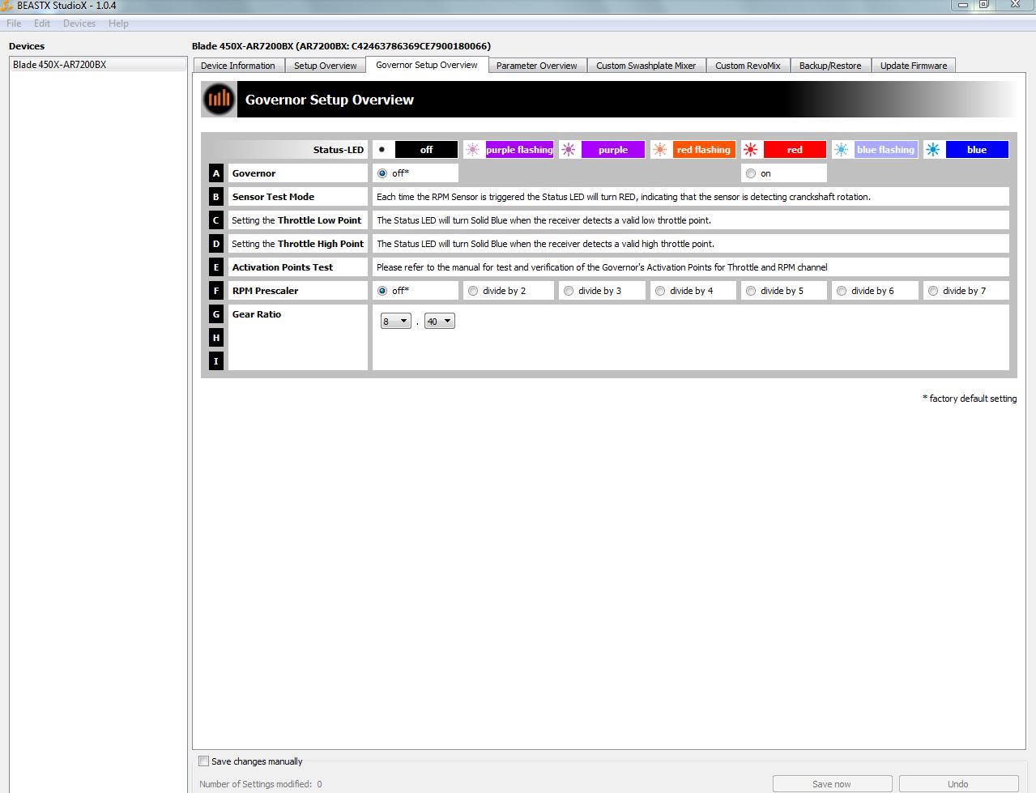Click the solid purple LED icon
Viewport: 1036px width, 793px height.
pyautogui.click(x=569, y=150)
